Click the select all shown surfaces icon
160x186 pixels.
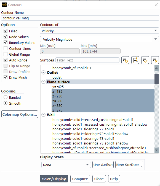[145, 60]
